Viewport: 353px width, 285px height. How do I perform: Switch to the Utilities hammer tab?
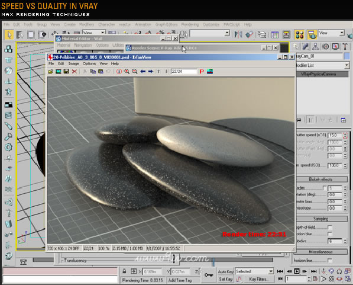pos(345,46)
